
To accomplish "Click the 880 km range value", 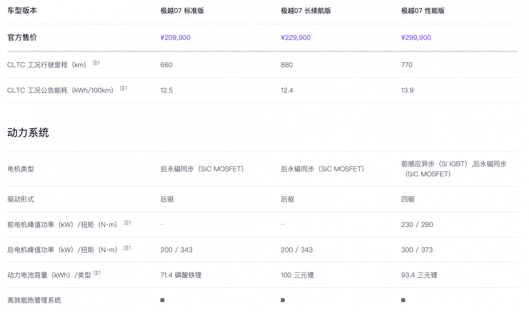I will click(x=287, y=65).
